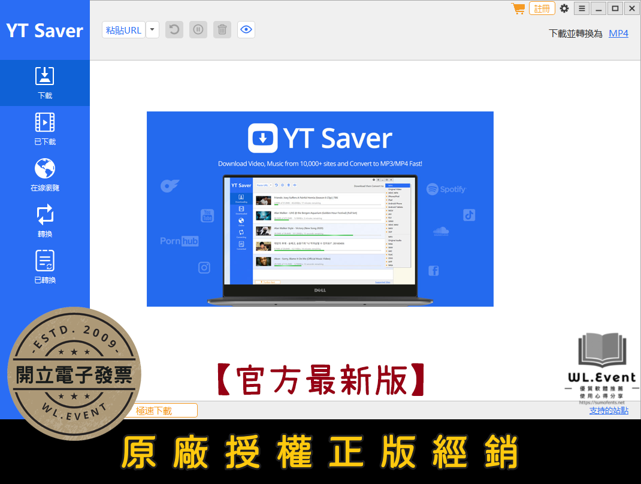Click the resume/retry all downloads icon
Viewport: 641px width, 484px height.
click(x=174, y=30)
